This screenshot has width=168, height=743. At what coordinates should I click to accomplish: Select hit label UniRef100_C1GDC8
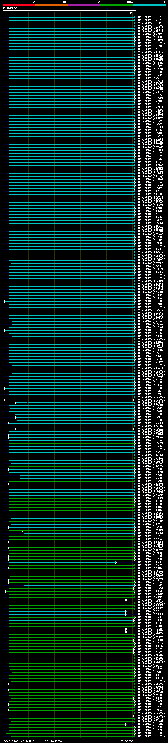(x=151, y=446)
